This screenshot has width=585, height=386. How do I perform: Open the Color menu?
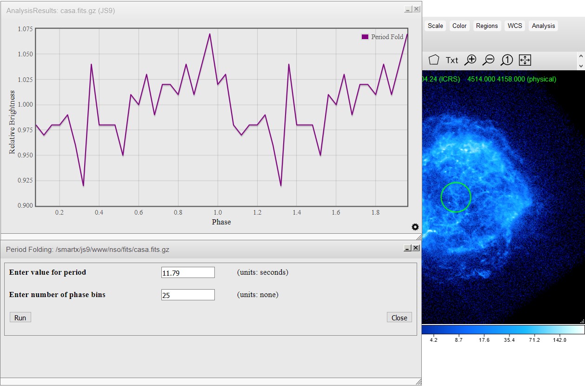point(459,26)
